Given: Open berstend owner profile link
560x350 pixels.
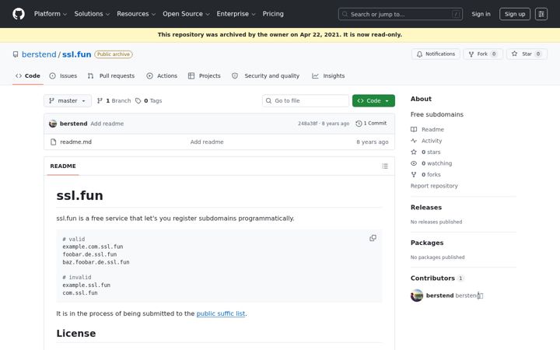Looking at the screenshot, I should [39, 54].
